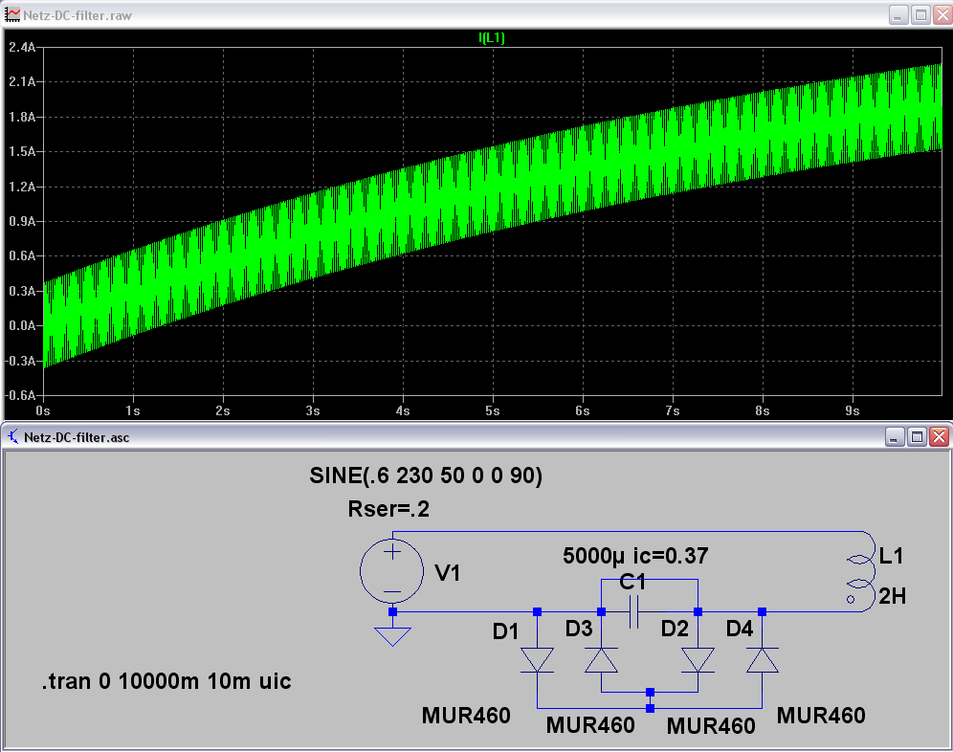This screenshot has height=752, width=953.
Task: Close the Netz-DC-filter.asc schematic window
Action: coord(939,437)
